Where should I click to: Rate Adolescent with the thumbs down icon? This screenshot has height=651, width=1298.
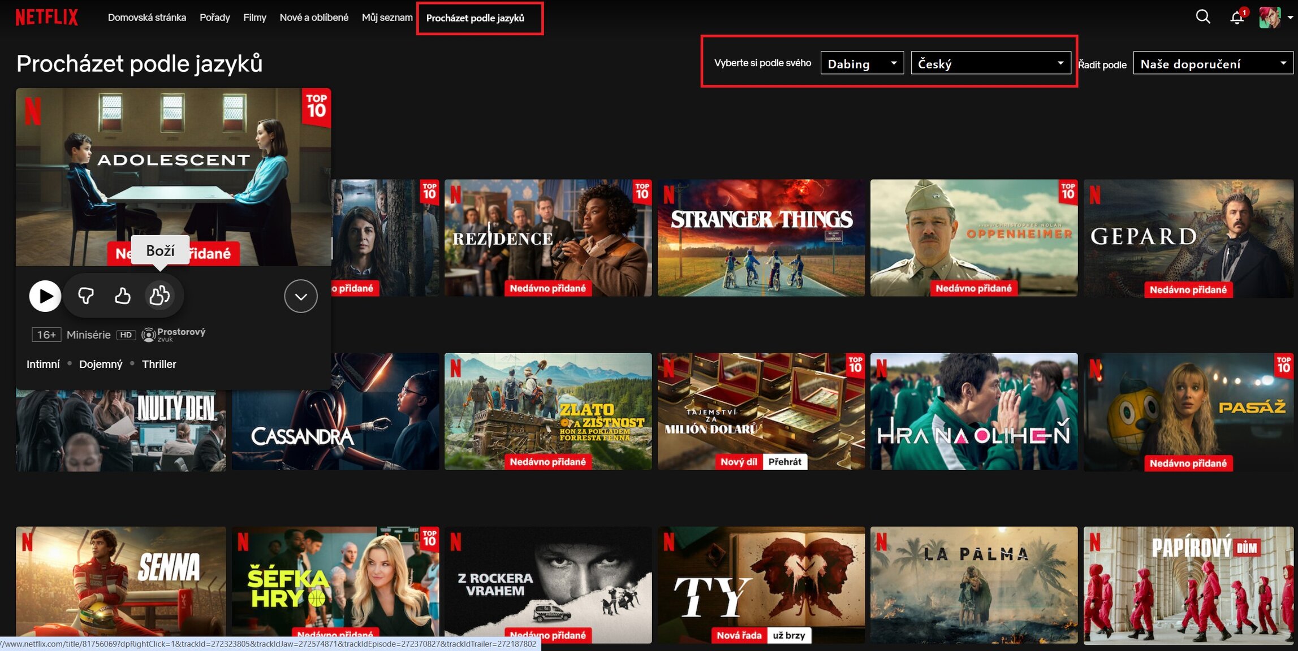click(86, 296)
